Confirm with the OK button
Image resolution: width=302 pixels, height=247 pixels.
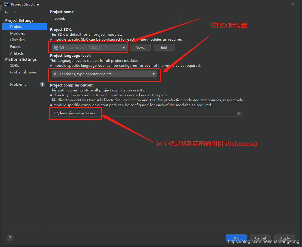click(x=236, y=238)
